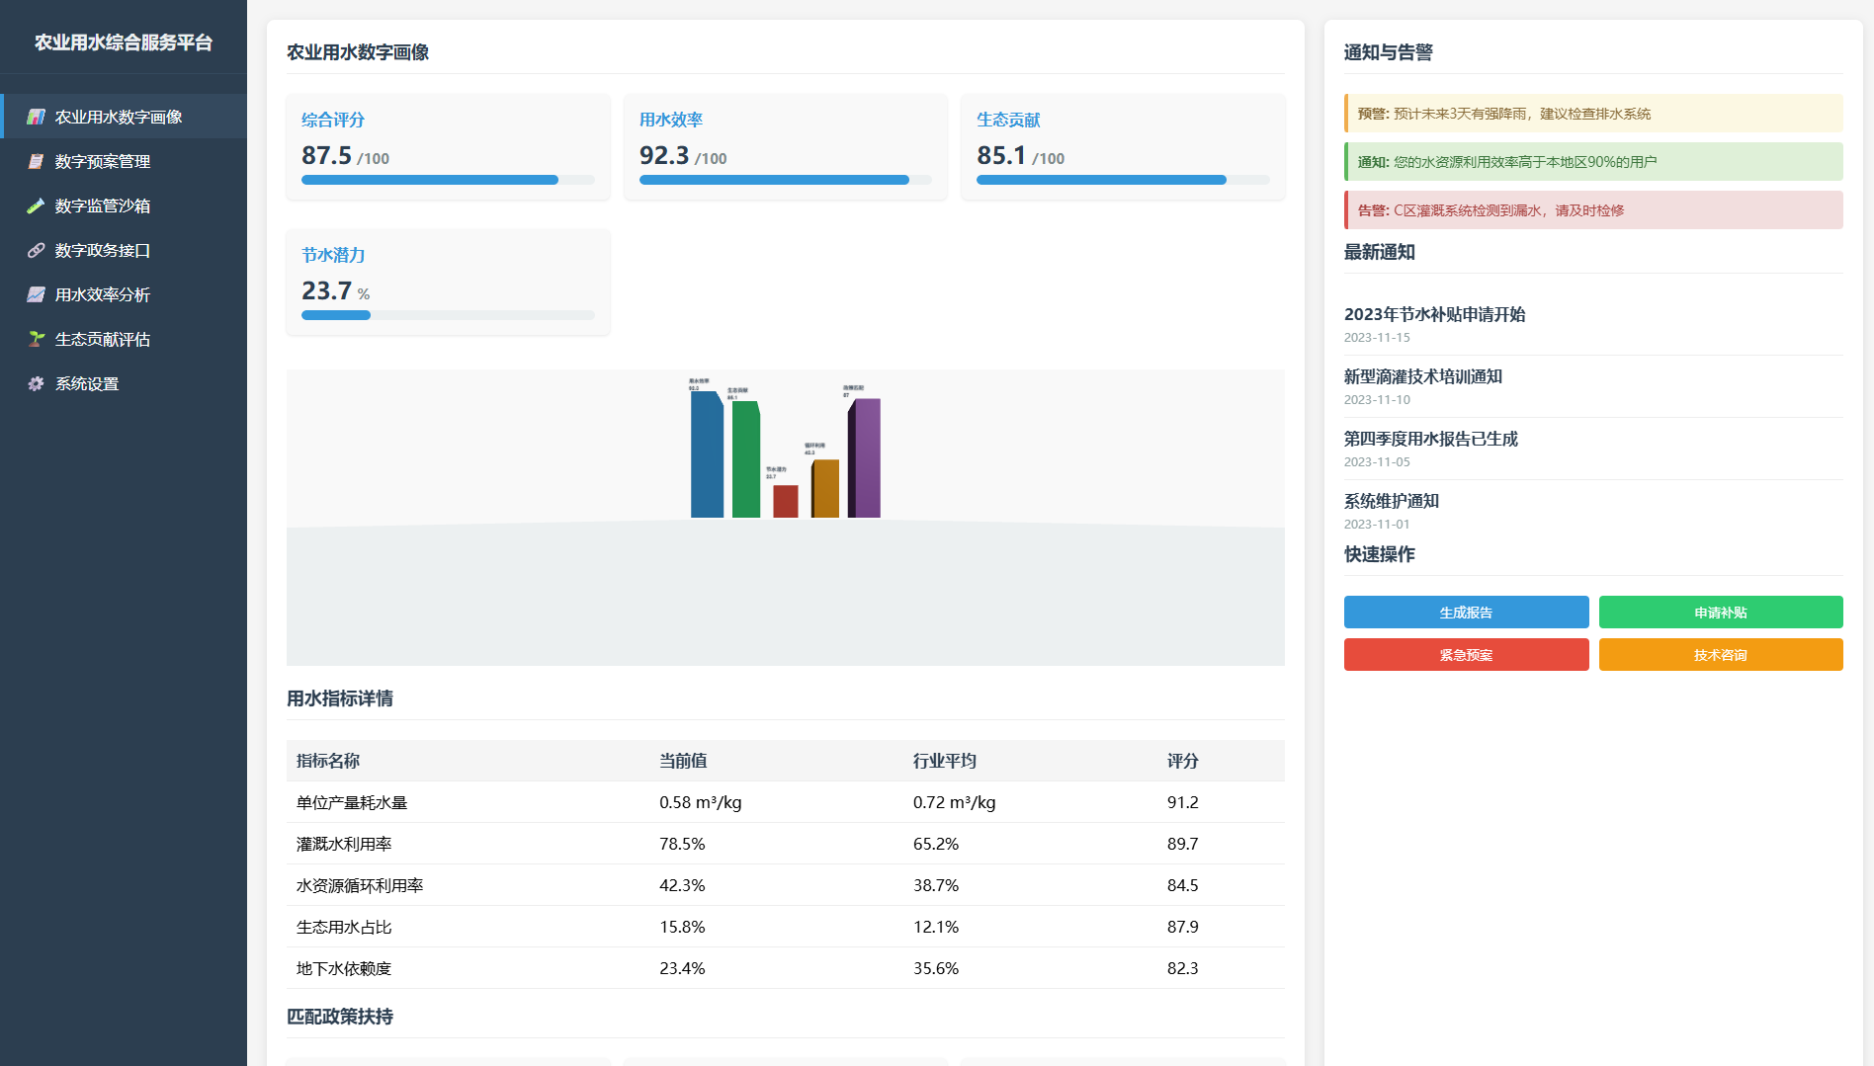Viewport: 1874px width, 1066px height.
Task: Click the gear icon for 系统设置
Action: point(36,383)
